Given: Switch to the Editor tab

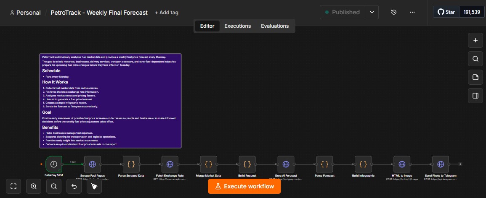Looking at the screenshot, I should pyautogui.click(x=207, y=26).
